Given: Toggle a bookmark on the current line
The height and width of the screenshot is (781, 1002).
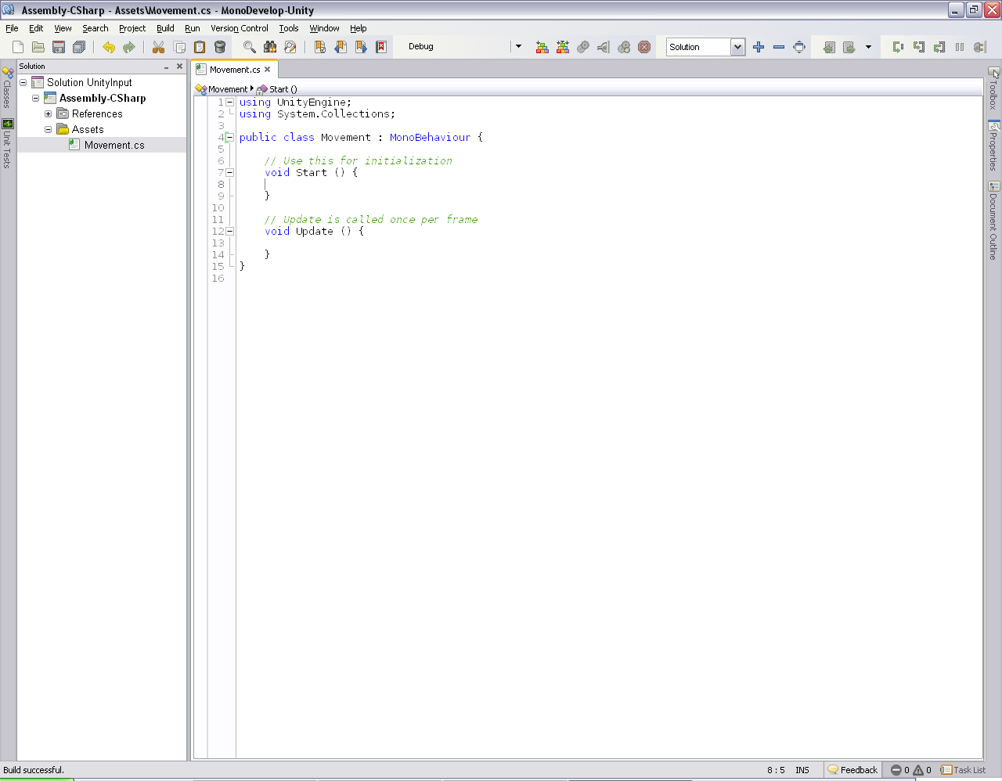Looking at the screenshot, I should tap(319, 47).
